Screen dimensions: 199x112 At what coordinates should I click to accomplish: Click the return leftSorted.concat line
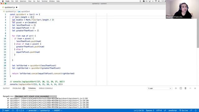[43, 73]
